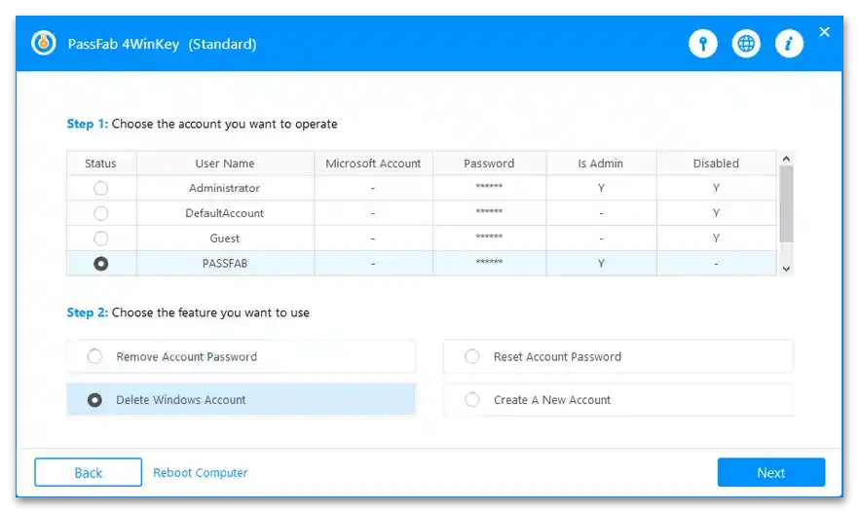
Task: Click the Administrator row password asterisks
Action: tap(489, 187)
